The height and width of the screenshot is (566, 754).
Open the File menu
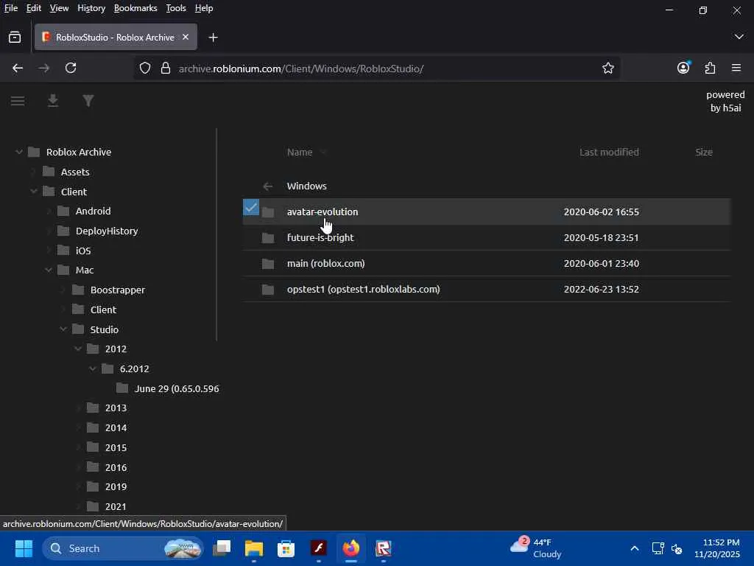(x=11, y=8)
